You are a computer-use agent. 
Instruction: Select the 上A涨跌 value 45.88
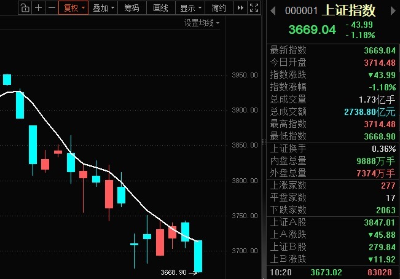pos(382,235)
